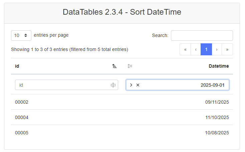245x152 pixels.
Task: Click the greater-than operator icon in Datetime filter
Action: pos(131,85)
